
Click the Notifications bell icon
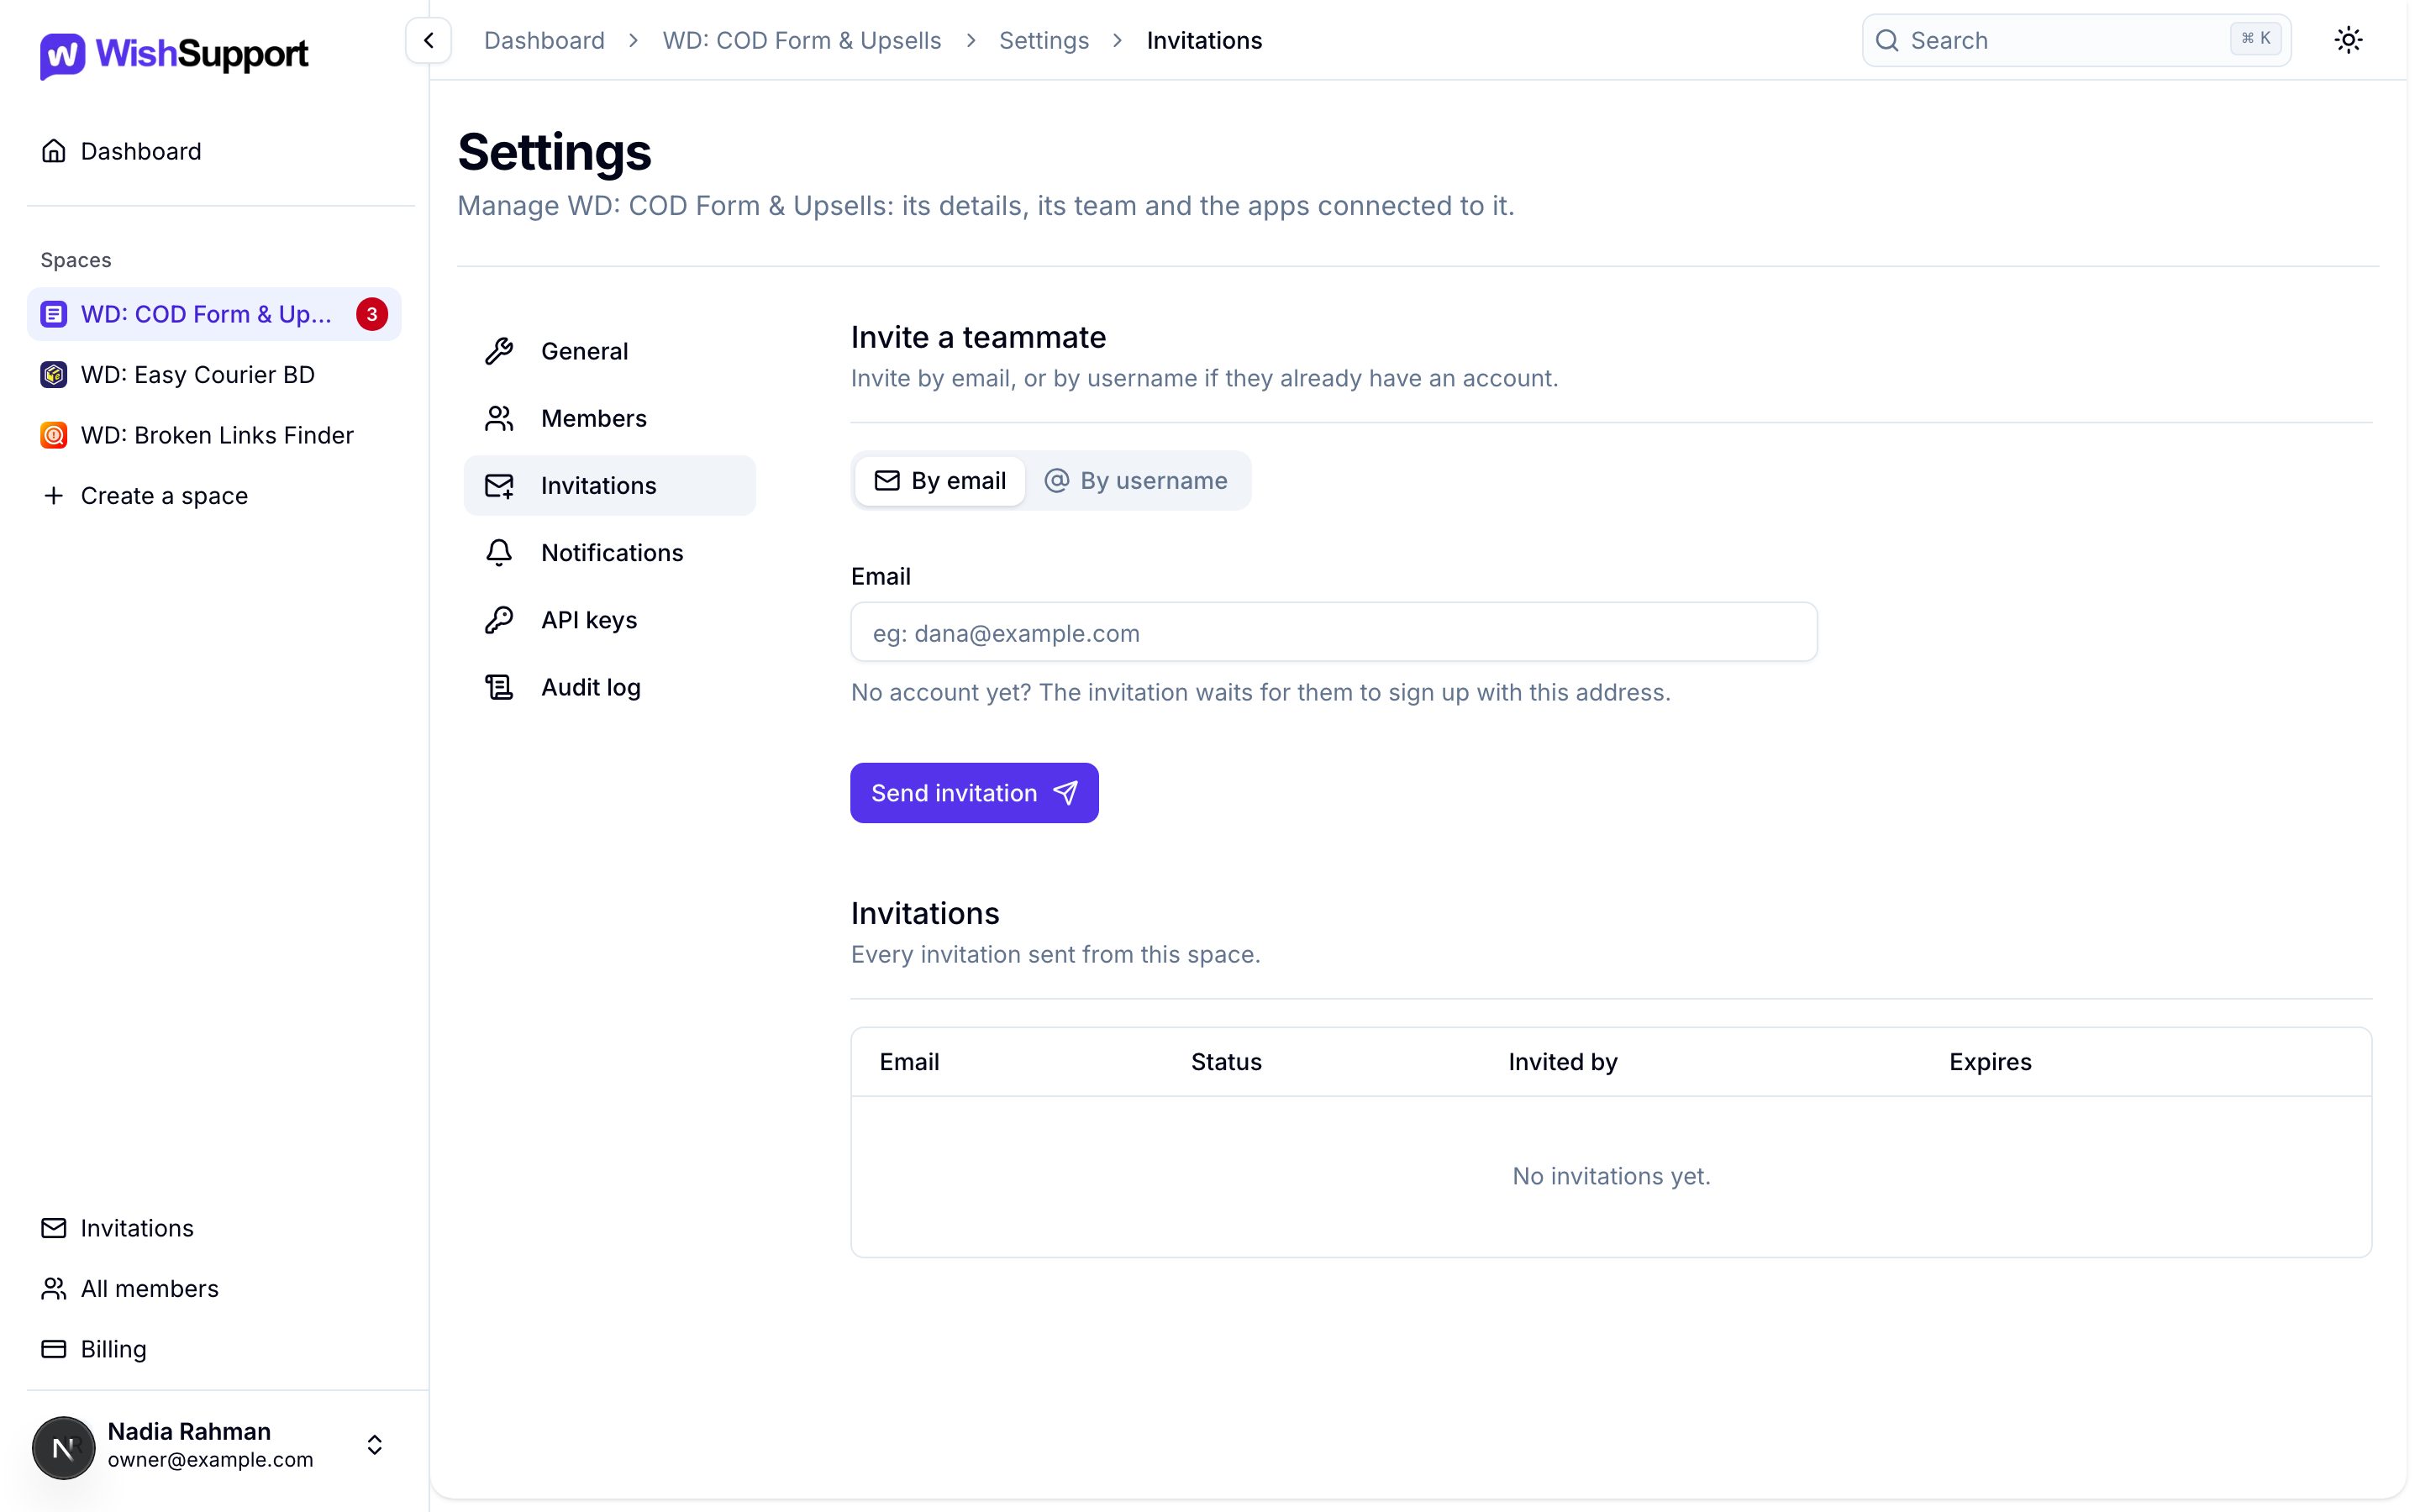point(499,553)
